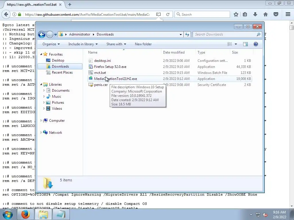Click the Pocket icon in Firefox
The width and height of the screenshot is (294, 220).
(276, 14)
